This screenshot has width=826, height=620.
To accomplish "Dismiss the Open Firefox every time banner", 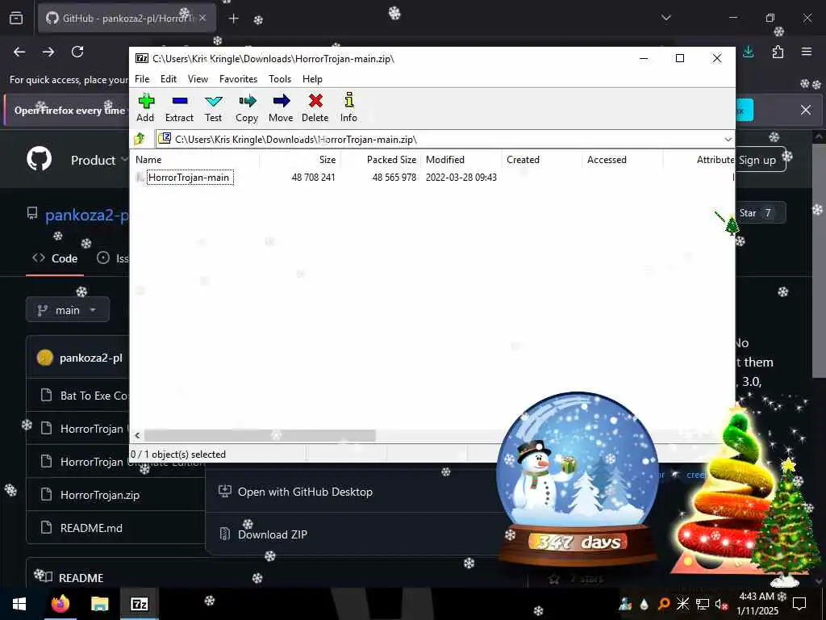I will 806,110.
